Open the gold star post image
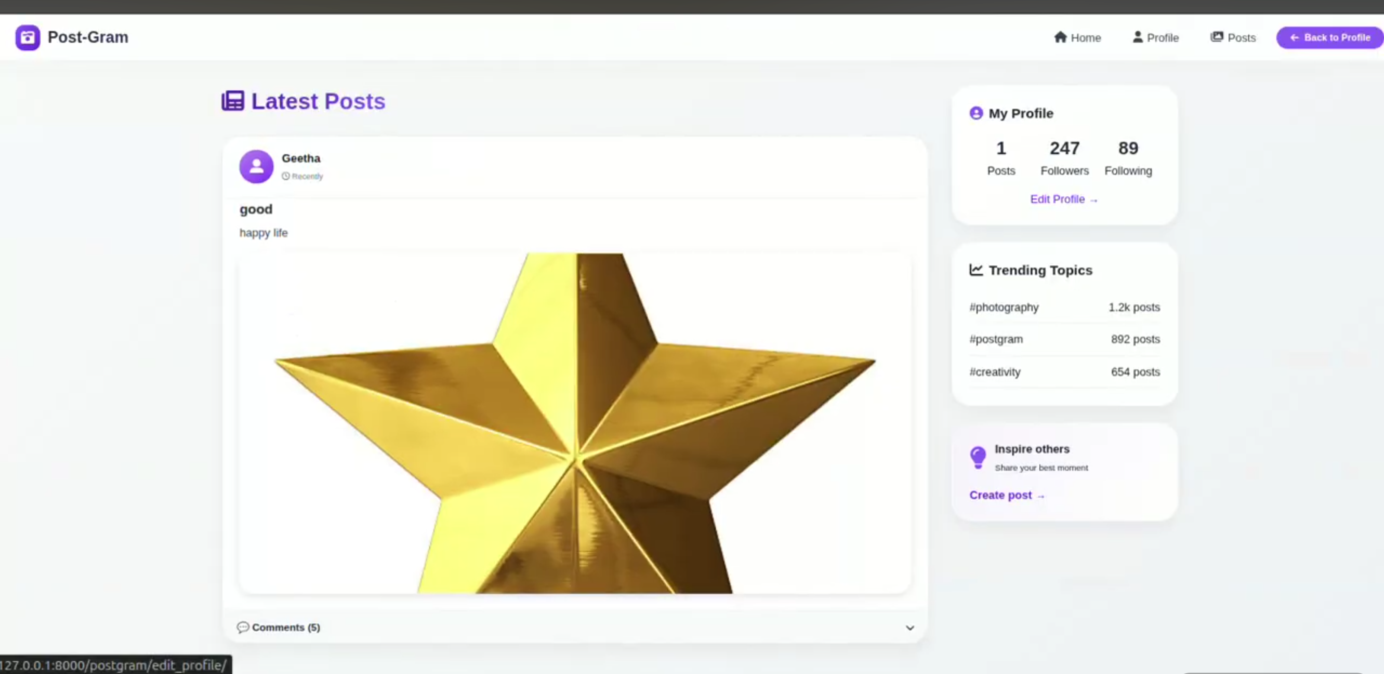This screenshot has width=1384, height=674. coord(575,423)
